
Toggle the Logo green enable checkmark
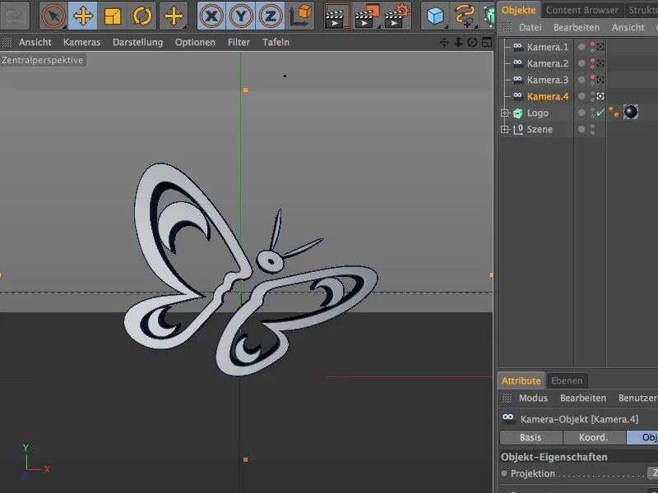click(600, 113)
